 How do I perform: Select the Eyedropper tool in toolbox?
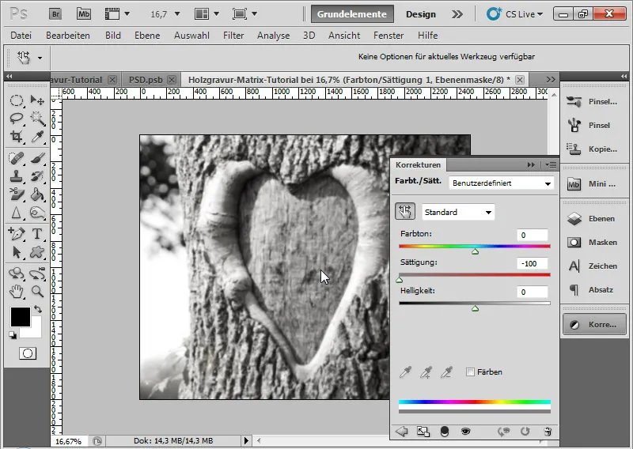coord(37,137)
